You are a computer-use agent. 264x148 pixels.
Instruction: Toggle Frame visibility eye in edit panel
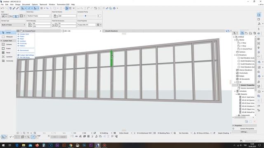(19, 37)
